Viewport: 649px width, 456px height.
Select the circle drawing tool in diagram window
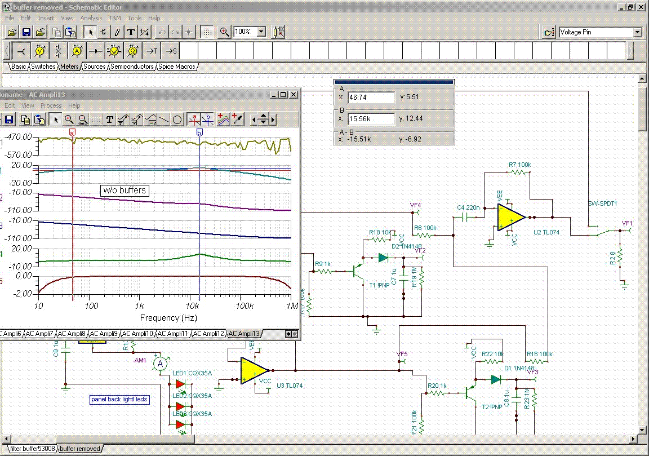[177, 119]
